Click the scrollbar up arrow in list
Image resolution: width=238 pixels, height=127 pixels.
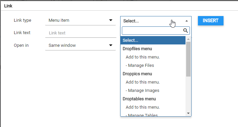189,39
